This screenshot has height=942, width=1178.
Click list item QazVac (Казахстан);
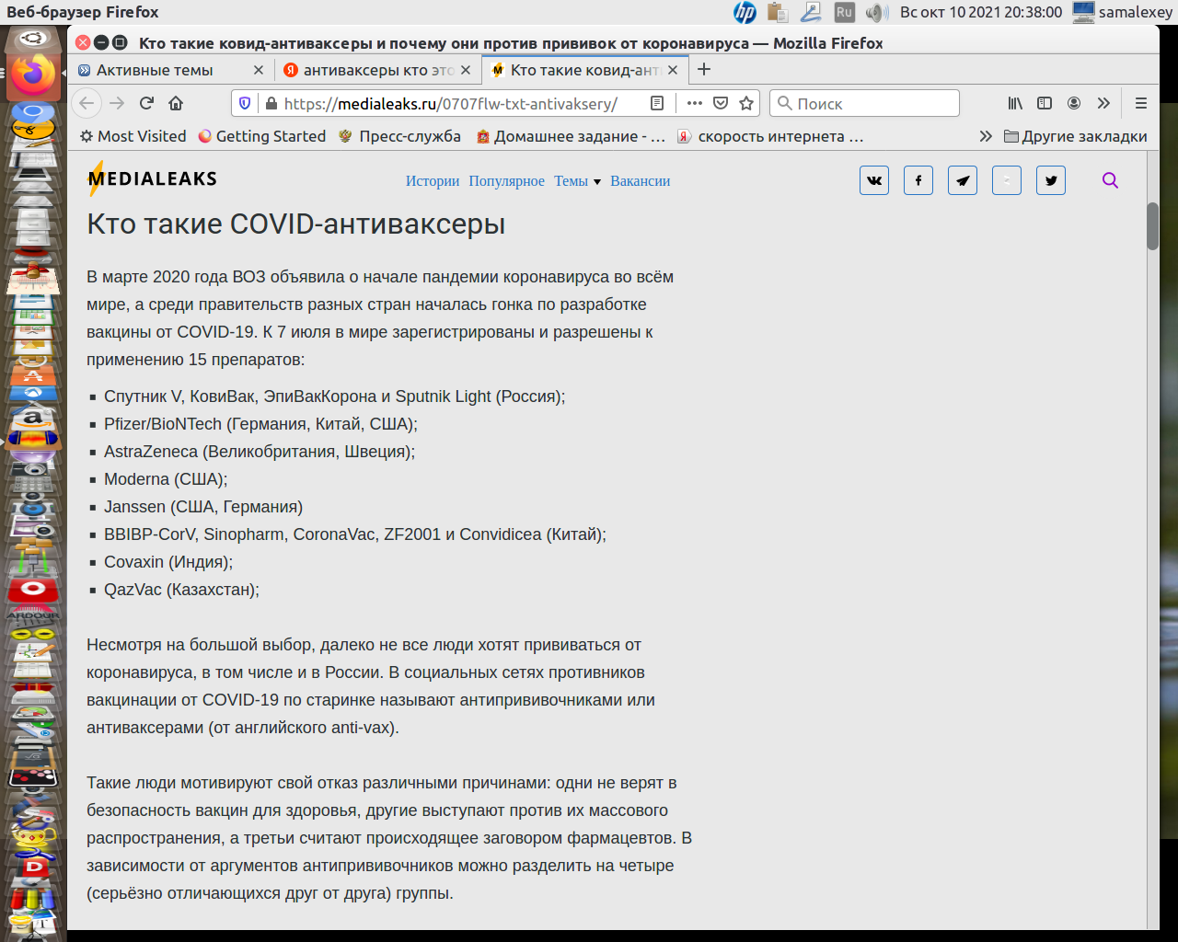(x=181, y=590)
